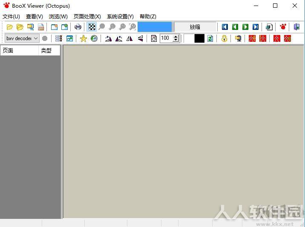This screenshot has height=227, width=305.
Task: Click the plain grey magnifier icon after the checkerboard
Action: [102, 27]
